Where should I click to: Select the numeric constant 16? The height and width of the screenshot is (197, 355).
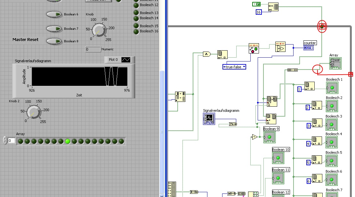click(x=259, y=12)
